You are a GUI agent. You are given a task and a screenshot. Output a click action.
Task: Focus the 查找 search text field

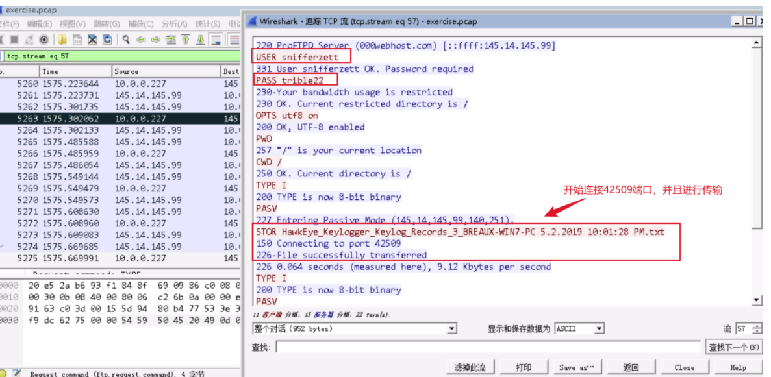488,347
